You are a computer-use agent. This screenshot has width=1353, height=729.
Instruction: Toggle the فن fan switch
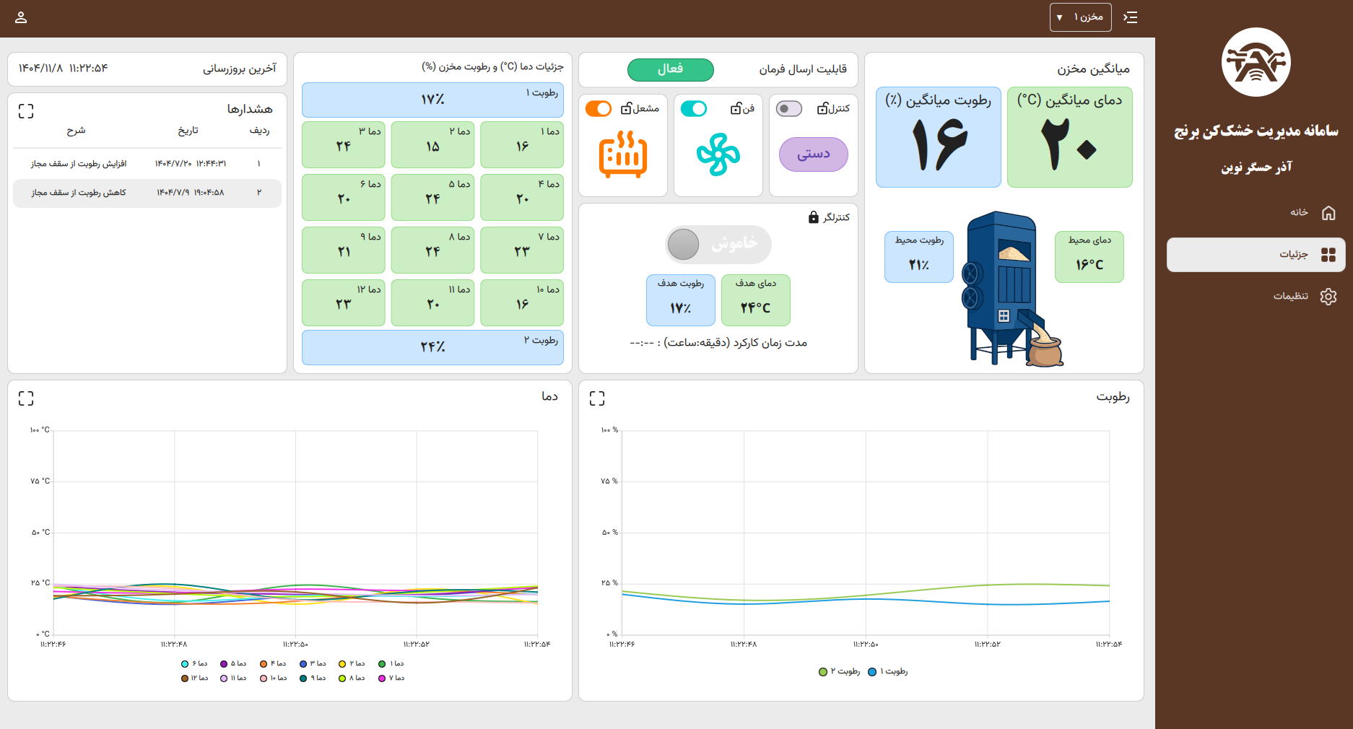(694, 108)
